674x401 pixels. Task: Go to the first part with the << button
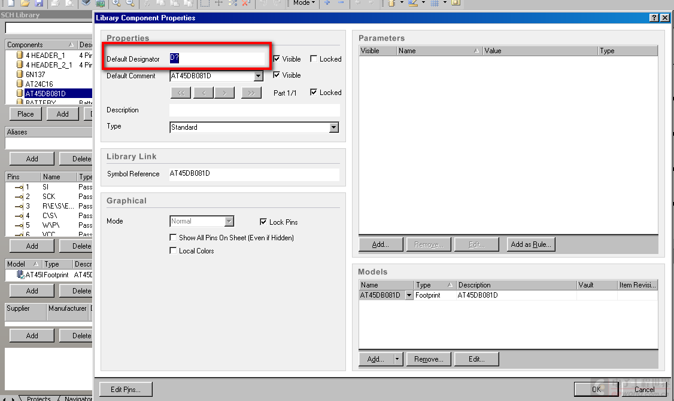coord(181,93)
